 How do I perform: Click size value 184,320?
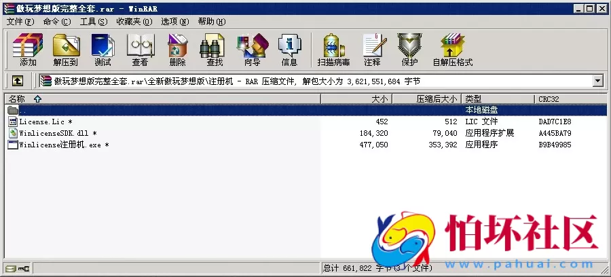coord(373,133)
